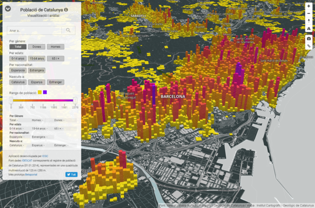Click the Esplugues de Llobregat map label
Viewport: 315px width, 208px height.
pos(127,96)
